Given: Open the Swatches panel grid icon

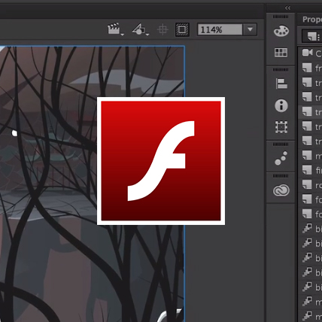Looking at the screenshot, I should 281,53.
